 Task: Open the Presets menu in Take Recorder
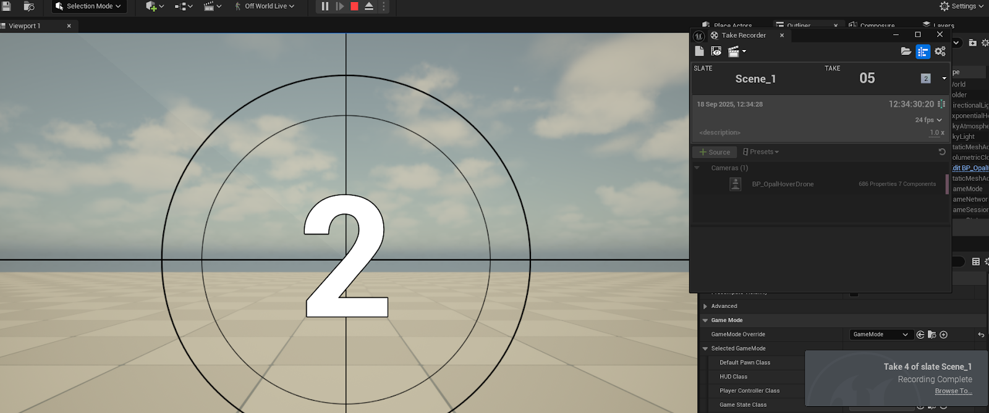tap(760, 152)
